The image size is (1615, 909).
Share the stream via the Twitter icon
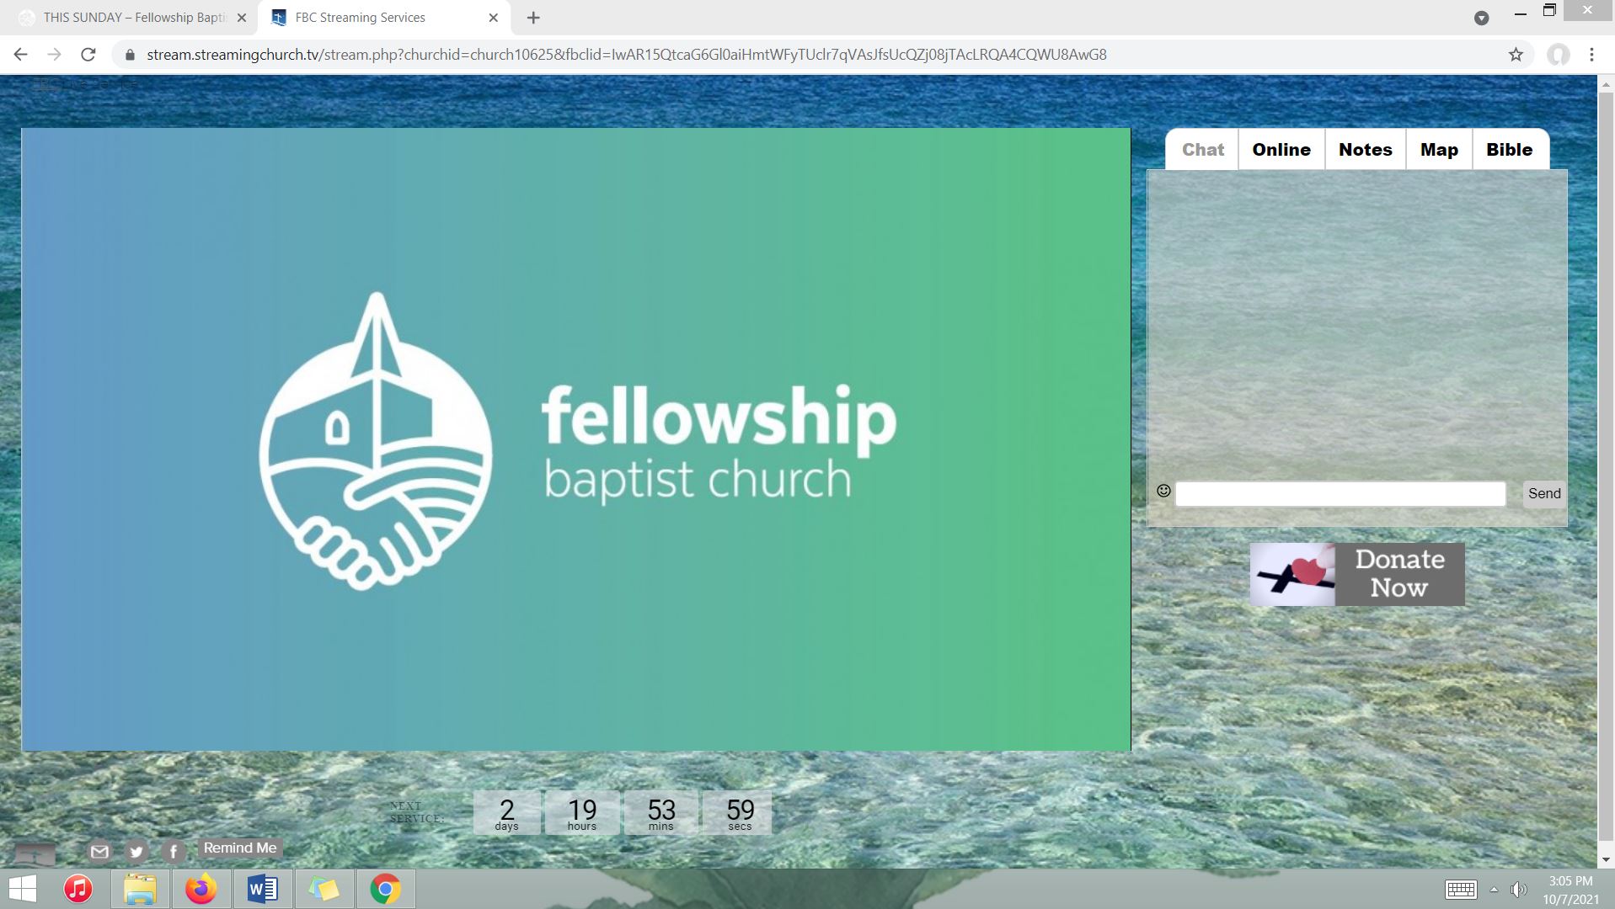coord(136,852)
